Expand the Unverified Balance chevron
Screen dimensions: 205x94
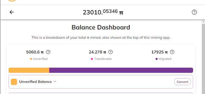[x=55, y=82]
